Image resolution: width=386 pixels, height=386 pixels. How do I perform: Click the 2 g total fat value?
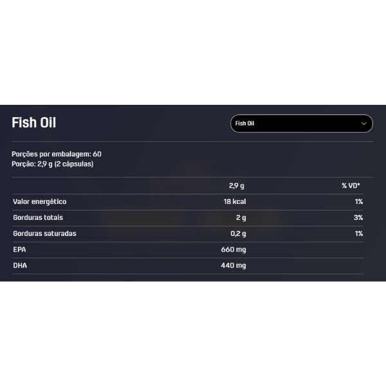coord(241,217)
